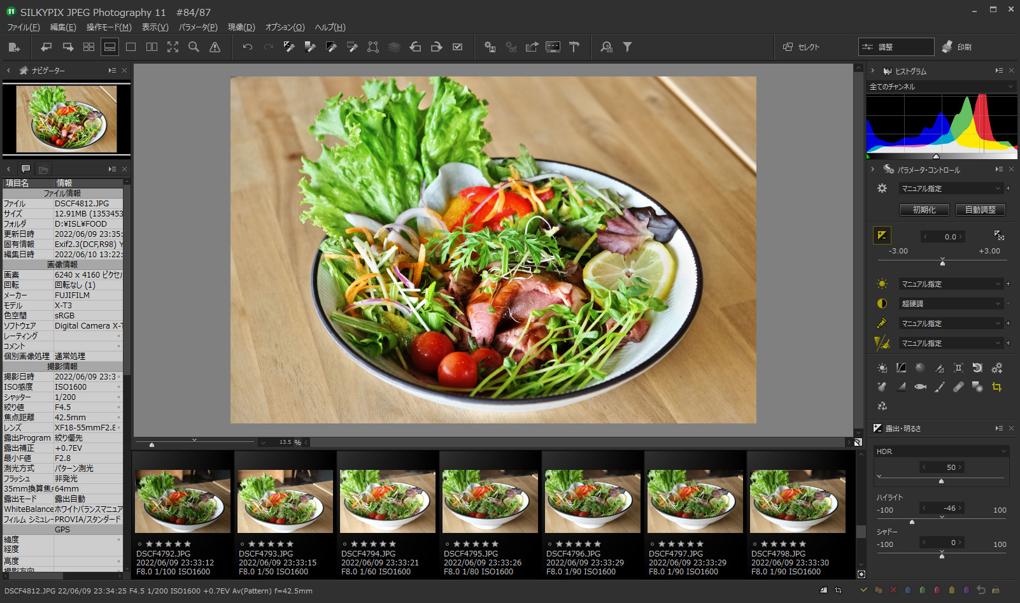Open HDR dropdown in exposure panel
Image resolution: width=1020 pixels, height=603 pixels.
(942, 451)
